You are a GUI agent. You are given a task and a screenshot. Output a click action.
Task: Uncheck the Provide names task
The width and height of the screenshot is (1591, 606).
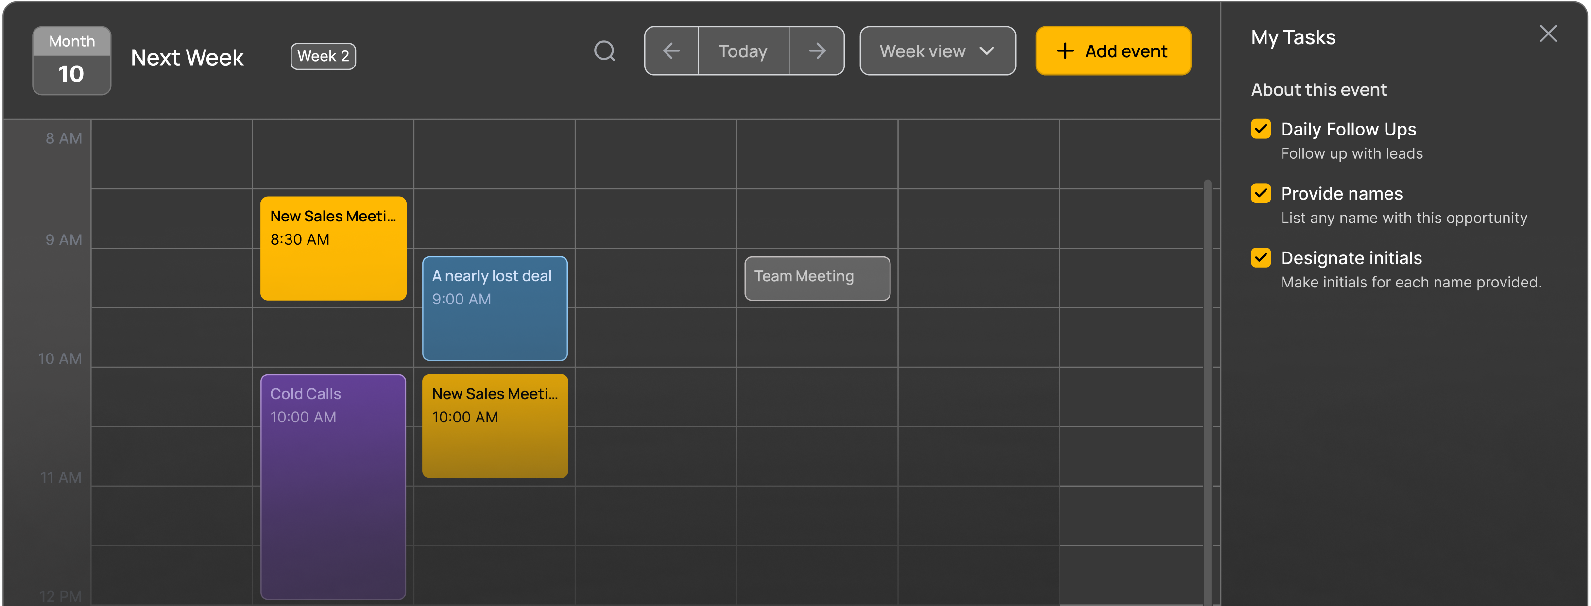pyautogui.click(x=1261, y=193)
